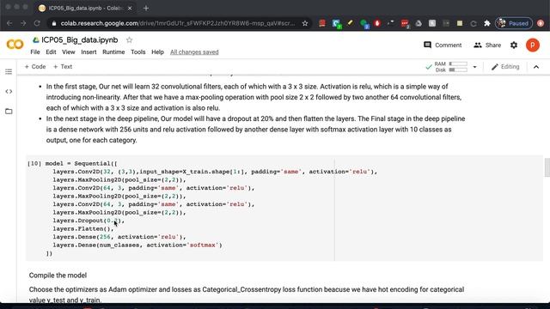
Task: Reload the page
Action: [x=37, y=23]
